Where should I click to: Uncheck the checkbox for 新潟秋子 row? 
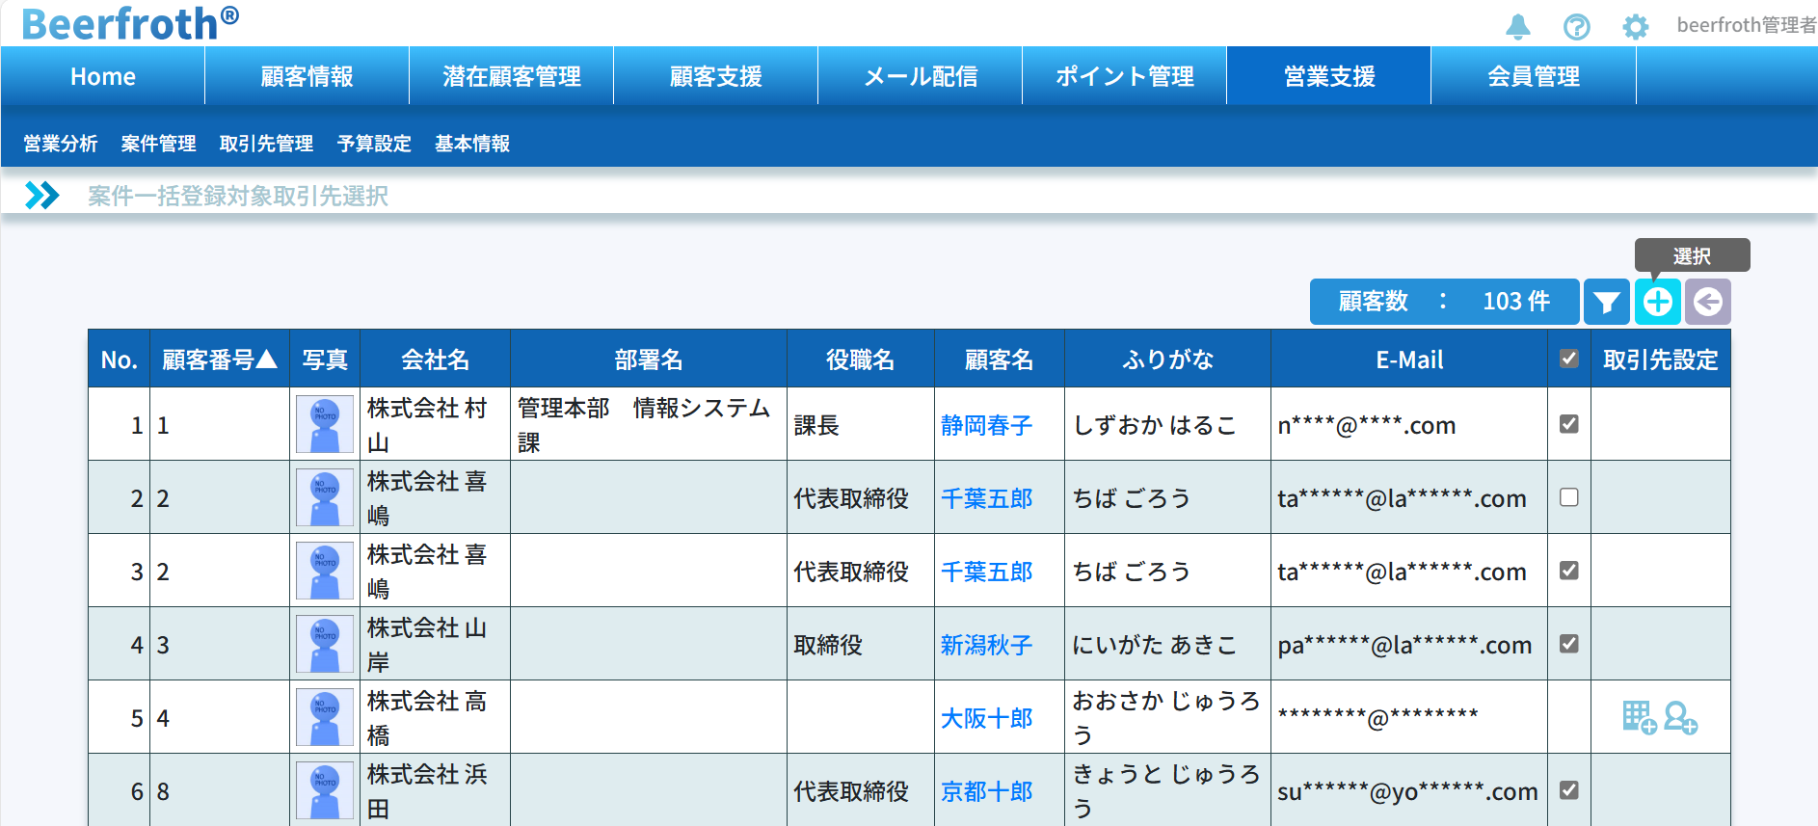1568,644
